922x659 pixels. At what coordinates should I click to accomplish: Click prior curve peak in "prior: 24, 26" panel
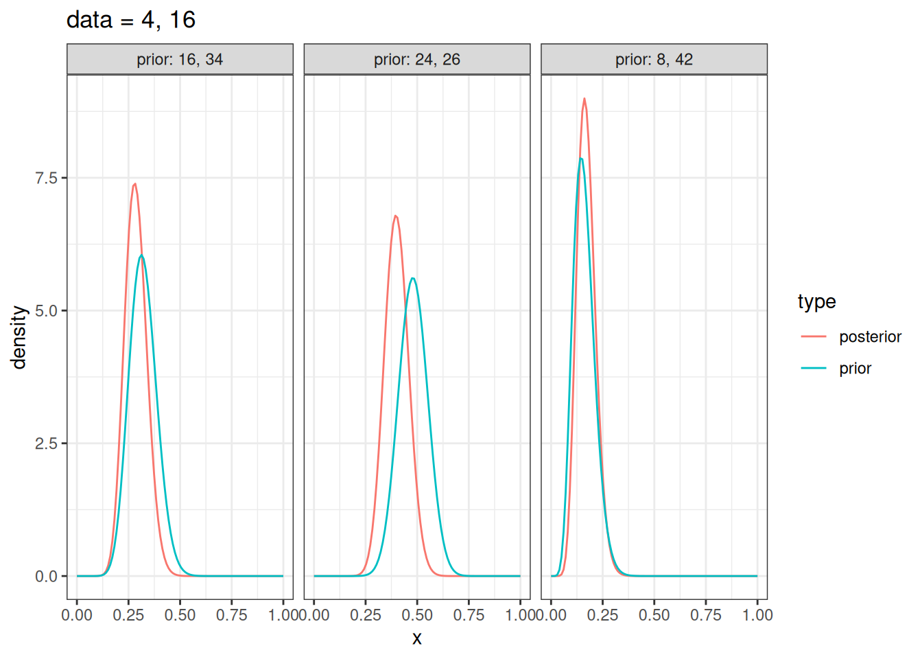pyautogui.click(x=412, y=278)
